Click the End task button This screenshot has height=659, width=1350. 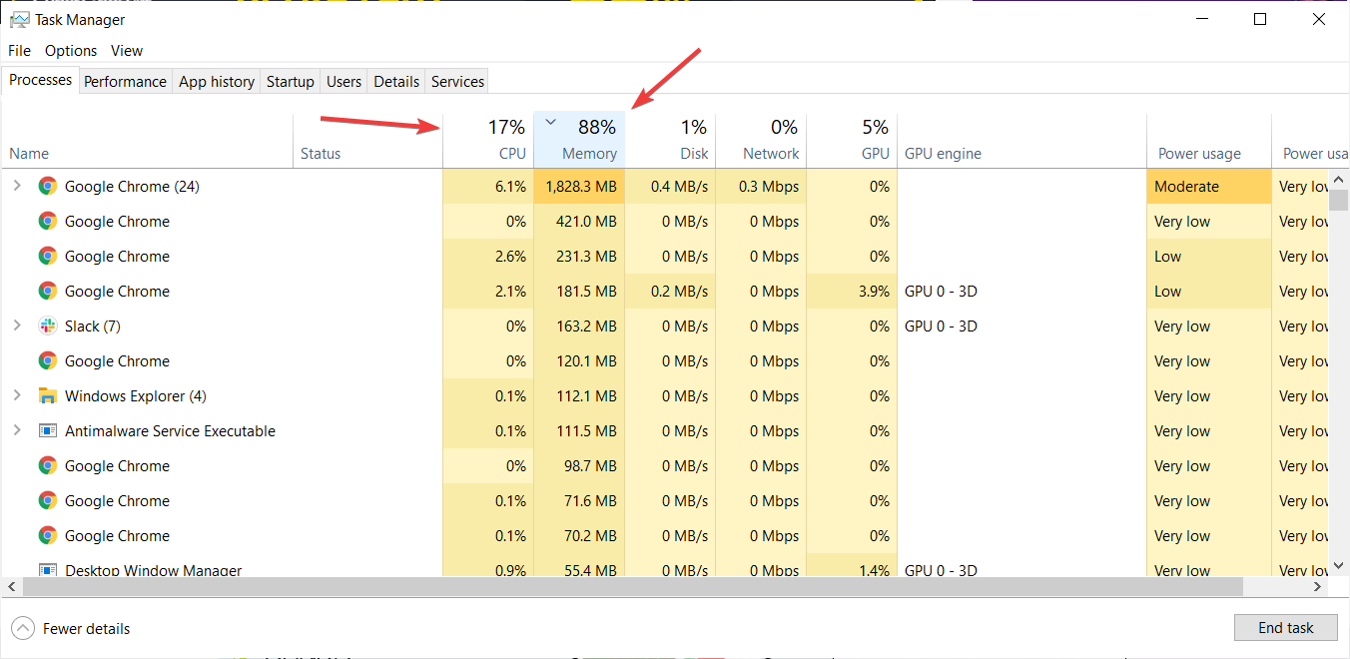pos(1285,627)
